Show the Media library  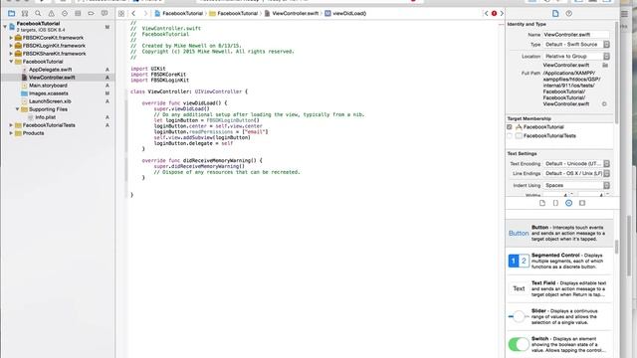pos(582,203)
